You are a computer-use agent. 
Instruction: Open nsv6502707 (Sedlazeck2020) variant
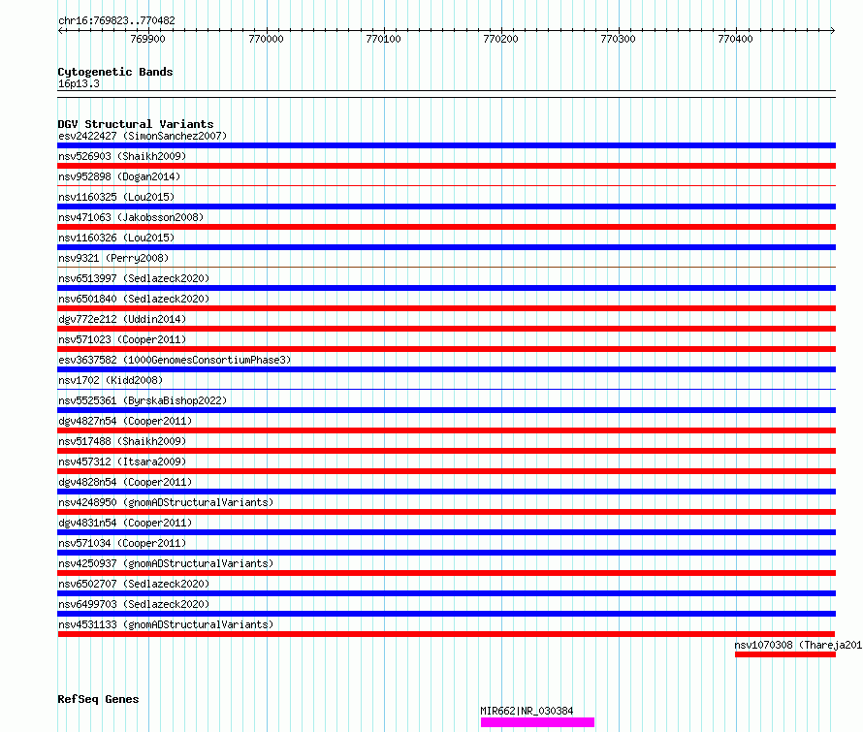coord(134,584)
